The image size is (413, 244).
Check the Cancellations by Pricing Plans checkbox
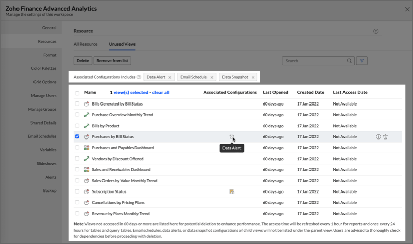pyautogui.click(x=77, y=202)
